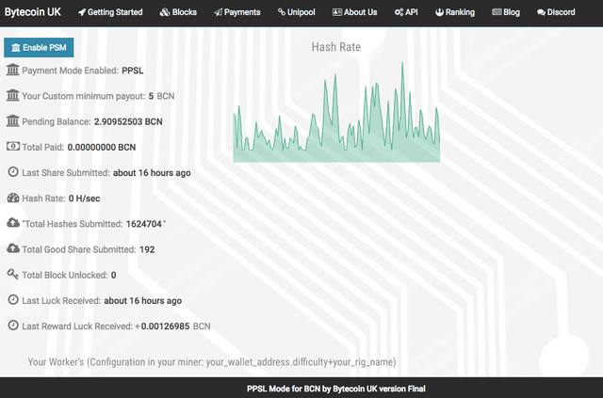Click the ID card icon beside About Us
Screen dimensions: 603x398
337,12
